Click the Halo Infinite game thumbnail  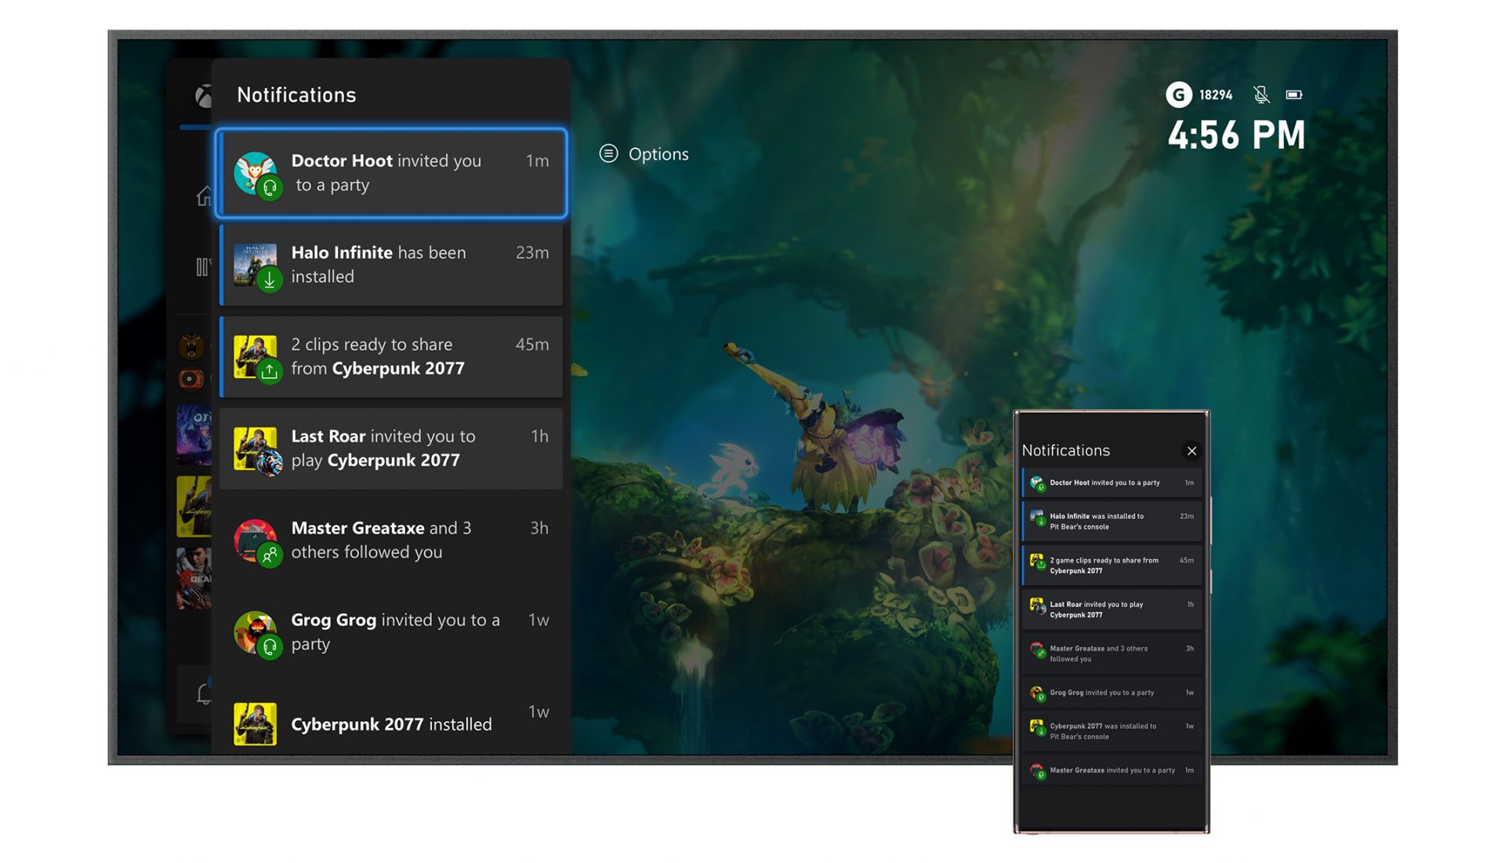(x=255, y=264)
